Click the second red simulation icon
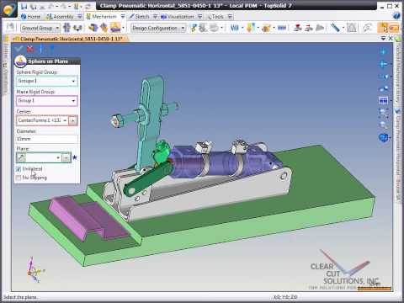Image resolution: width=404 pixels, height=303 pixels. point(309,28)
